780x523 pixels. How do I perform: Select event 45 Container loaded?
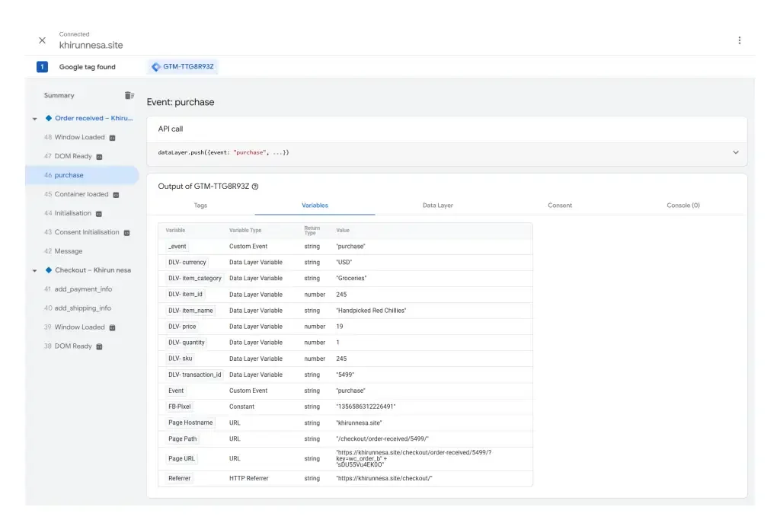point(76,194)
